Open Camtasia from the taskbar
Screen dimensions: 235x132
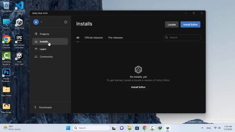pos(152,128)
